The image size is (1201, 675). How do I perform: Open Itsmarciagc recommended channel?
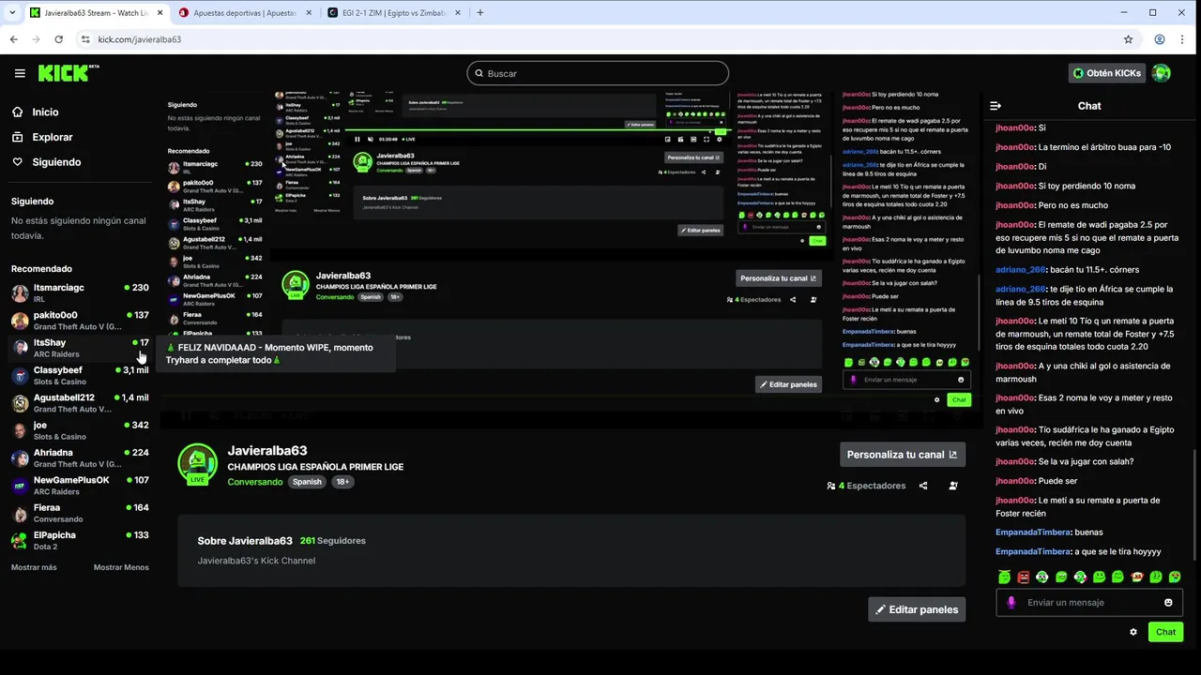pos(79,292)
